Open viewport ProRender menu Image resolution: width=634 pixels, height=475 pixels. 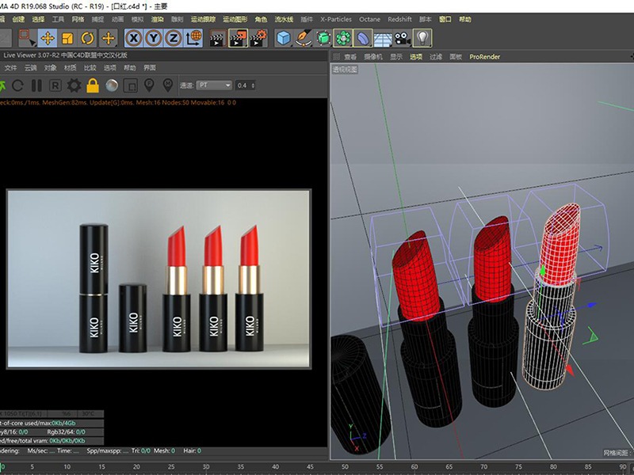pyautogui.click(x=484, y=56)
